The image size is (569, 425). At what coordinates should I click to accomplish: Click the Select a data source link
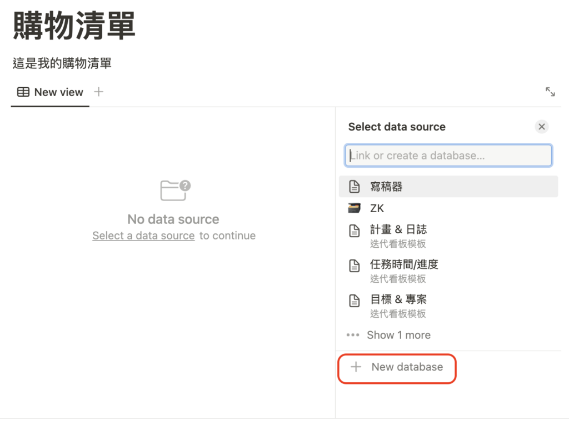pyautogui.click(x=143, y=235)
